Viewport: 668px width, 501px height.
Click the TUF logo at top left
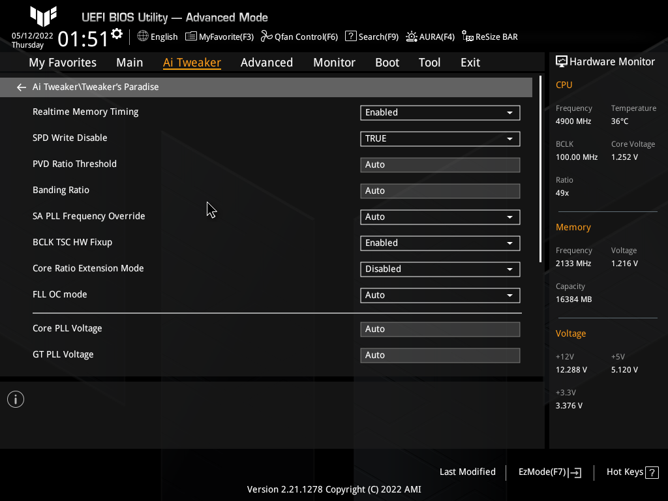coord(43,16)
